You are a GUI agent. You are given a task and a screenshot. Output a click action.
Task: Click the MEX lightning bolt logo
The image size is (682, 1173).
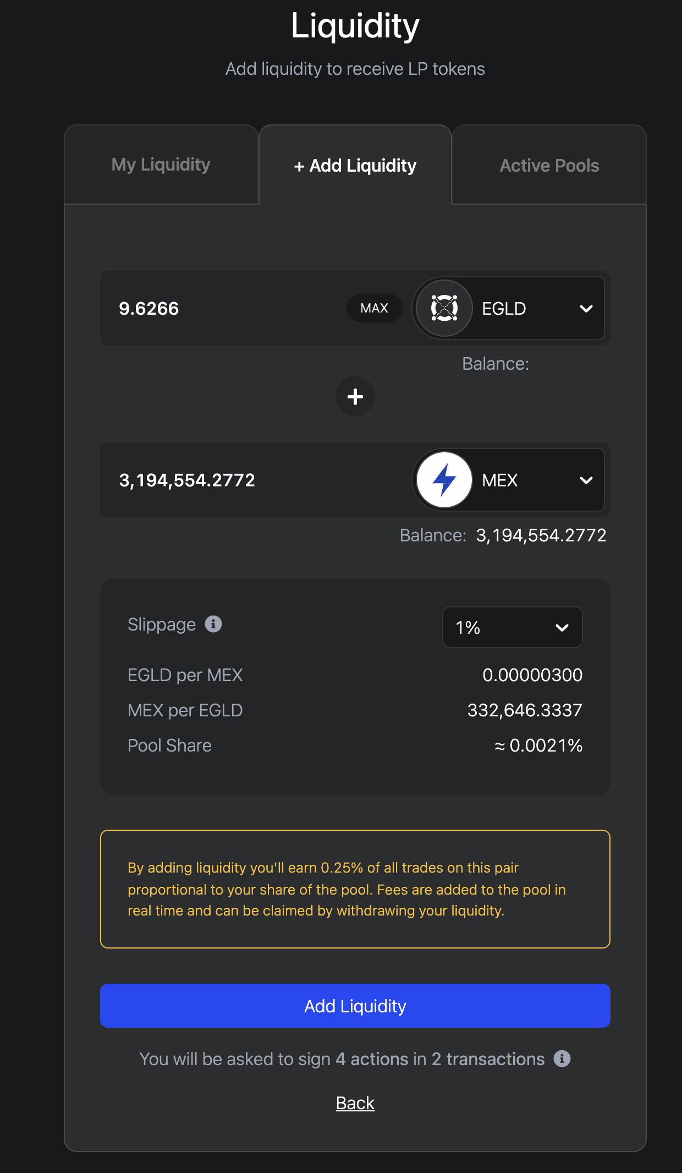(x=444, y=480)
